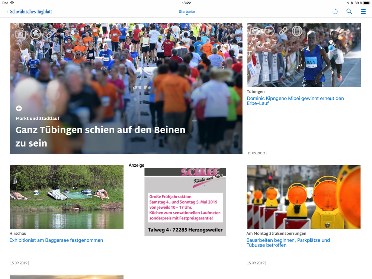Expand the Startseite section dropdown
The height and width of the screenshot is (279, 372).
[187, 12]
